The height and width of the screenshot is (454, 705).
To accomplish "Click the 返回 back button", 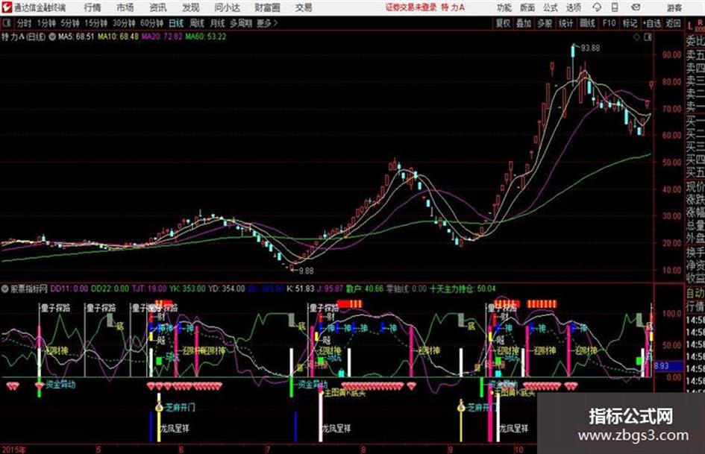I will click(673, 23).
